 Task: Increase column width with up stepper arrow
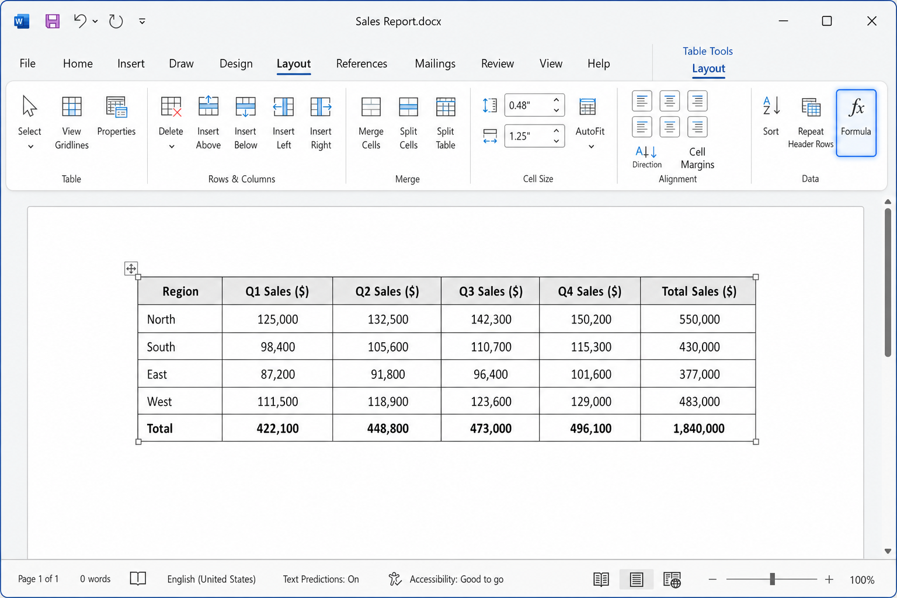tap(557, 131)
